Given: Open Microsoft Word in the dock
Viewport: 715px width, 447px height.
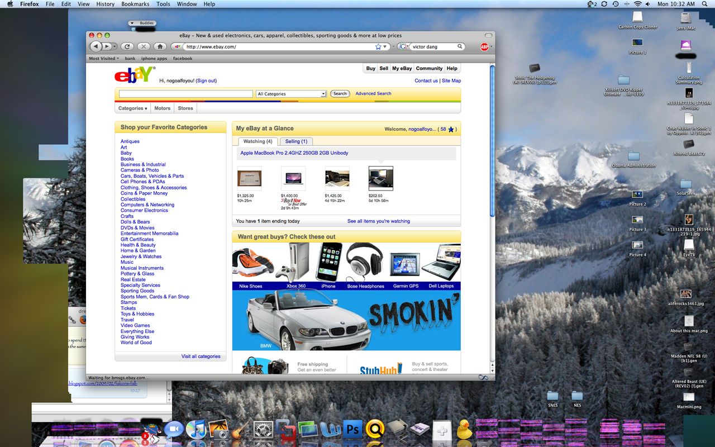Looking at the screenshot, I should point(330,429).
